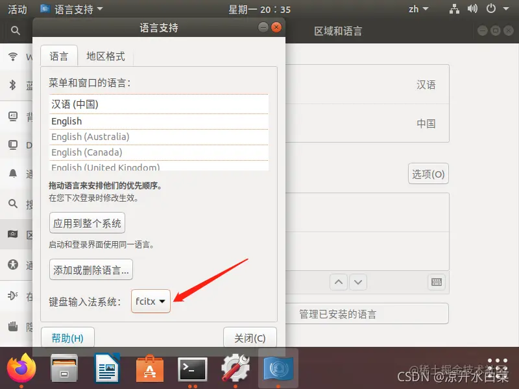Click the 汉语 language row in Region window
The image size is (519, 389).
pos(367,85)
